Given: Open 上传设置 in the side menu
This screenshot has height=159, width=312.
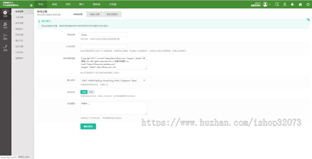Looking at the screenshot, I should pos(19,17).
